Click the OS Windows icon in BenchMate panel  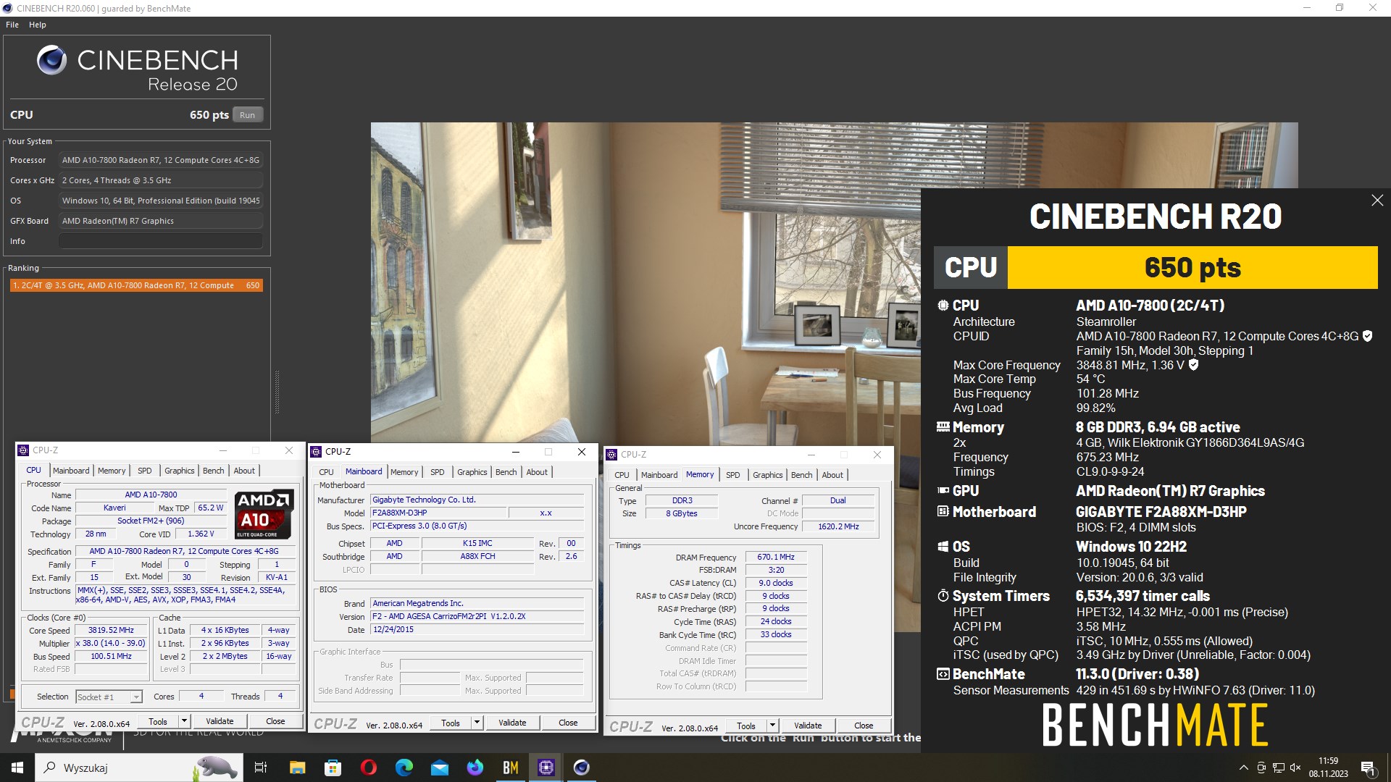[x=943, y=547]
